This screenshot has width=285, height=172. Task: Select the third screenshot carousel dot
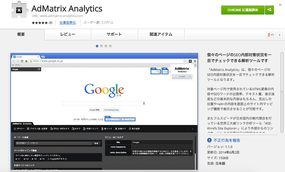pyautogui.click(x=106, y=46)
